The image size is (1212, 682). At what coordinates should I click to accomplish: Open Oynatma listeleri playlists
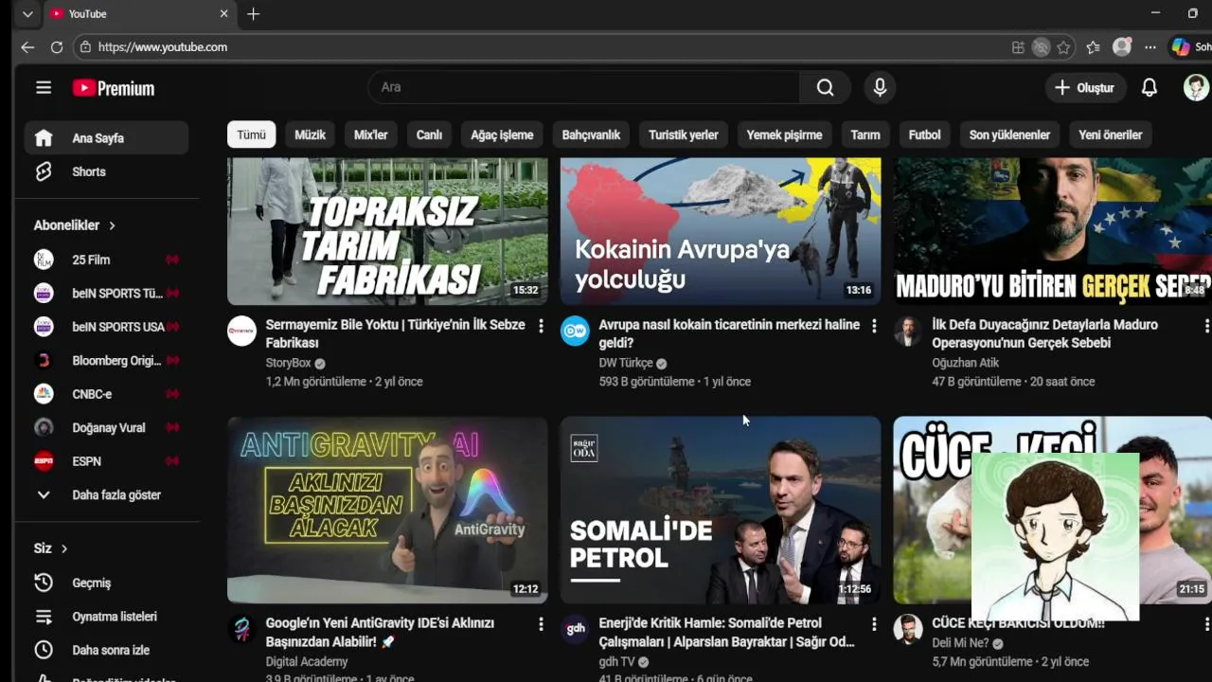pos(106,617)
